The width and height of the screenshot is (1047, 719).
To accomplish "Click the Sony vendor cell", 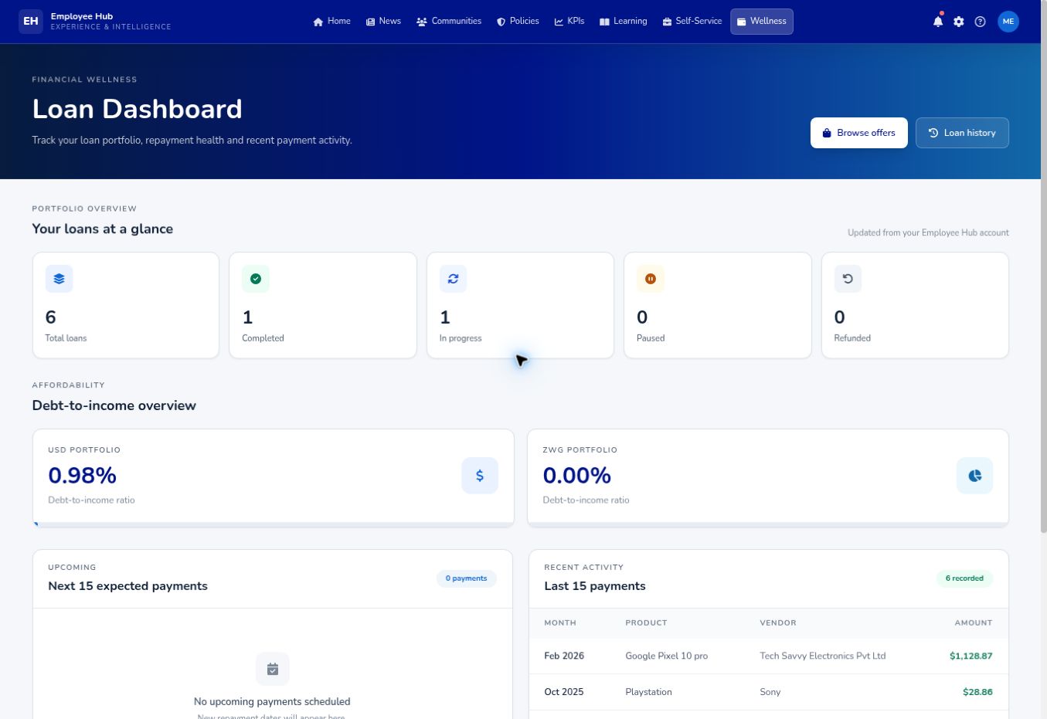I will click(770, 692).
